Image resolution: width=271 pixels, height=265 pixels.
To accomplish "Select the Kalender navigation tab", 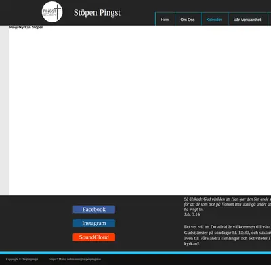I will (x=214, y=20).
